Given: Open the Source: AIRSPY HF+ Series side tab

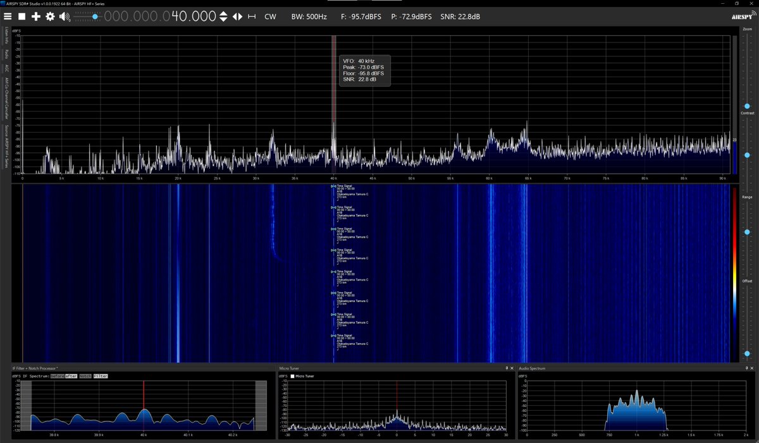Looking at the screenshot, I should [6, 146].
